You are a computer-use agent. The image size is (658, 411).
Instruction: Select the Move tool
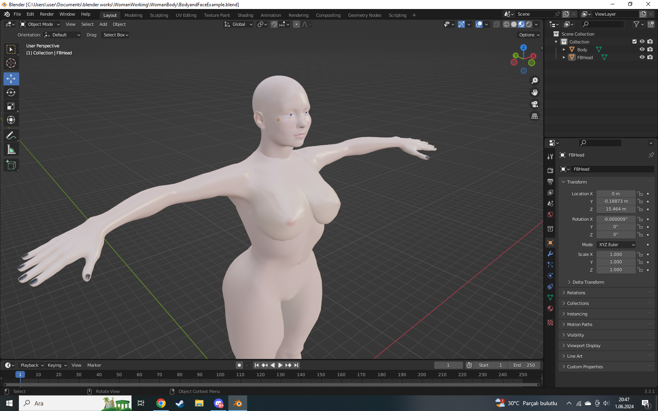click(11, 79)
